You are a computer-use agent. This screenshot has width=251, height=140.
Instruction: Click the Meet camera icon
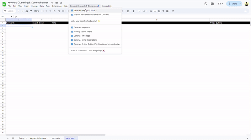pyautogui.click(x=219, y=4)
